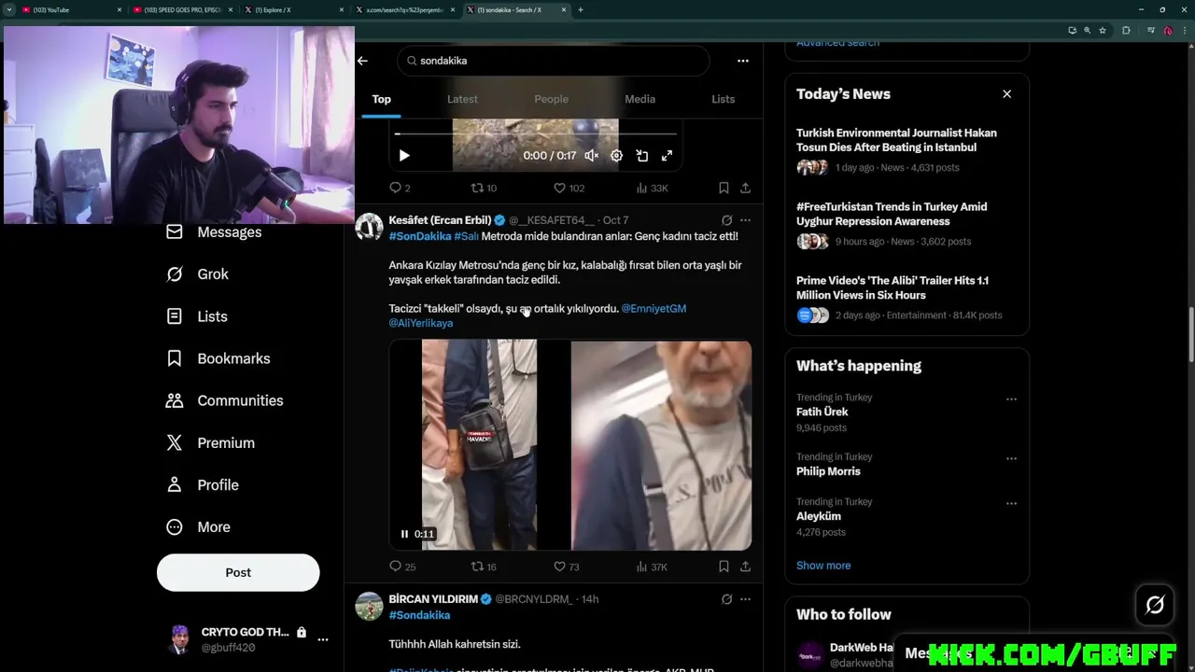Image resolution: width=1195 pixels, height=672 pixels.
Task: Switch to the Top tab
Action: click(x=381, y=99)
